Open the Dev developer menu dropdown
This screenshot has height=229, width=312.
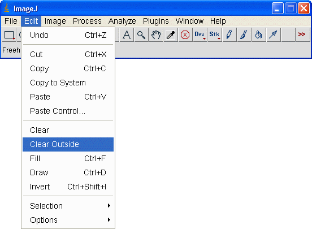click(x=200, y=35)
